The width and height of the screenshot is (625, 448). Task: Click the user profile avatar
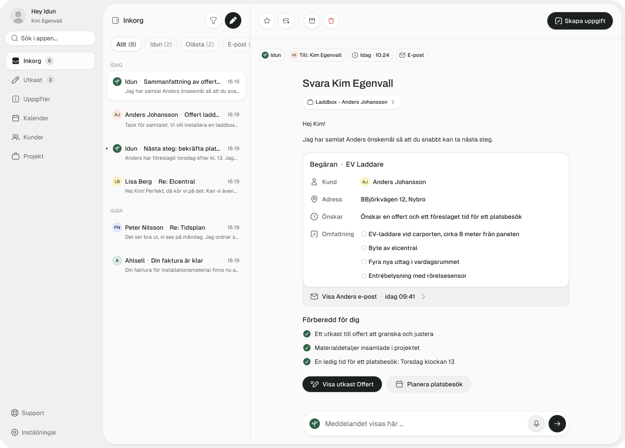(18, 16)
